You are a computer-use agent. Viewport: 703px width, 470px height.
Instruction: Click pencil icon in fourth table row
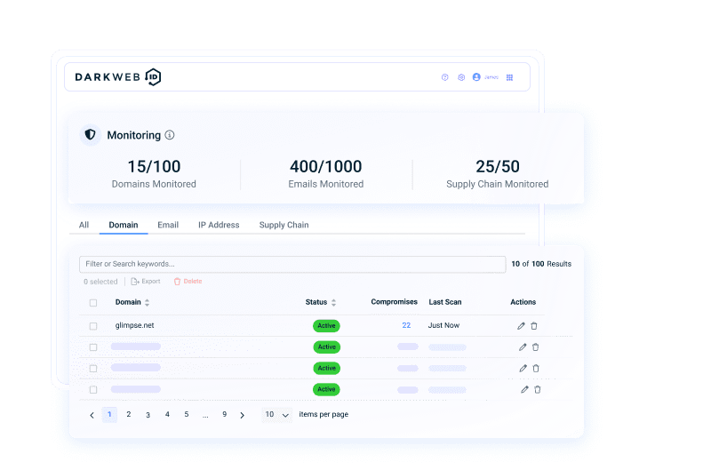tap(524, 389)
